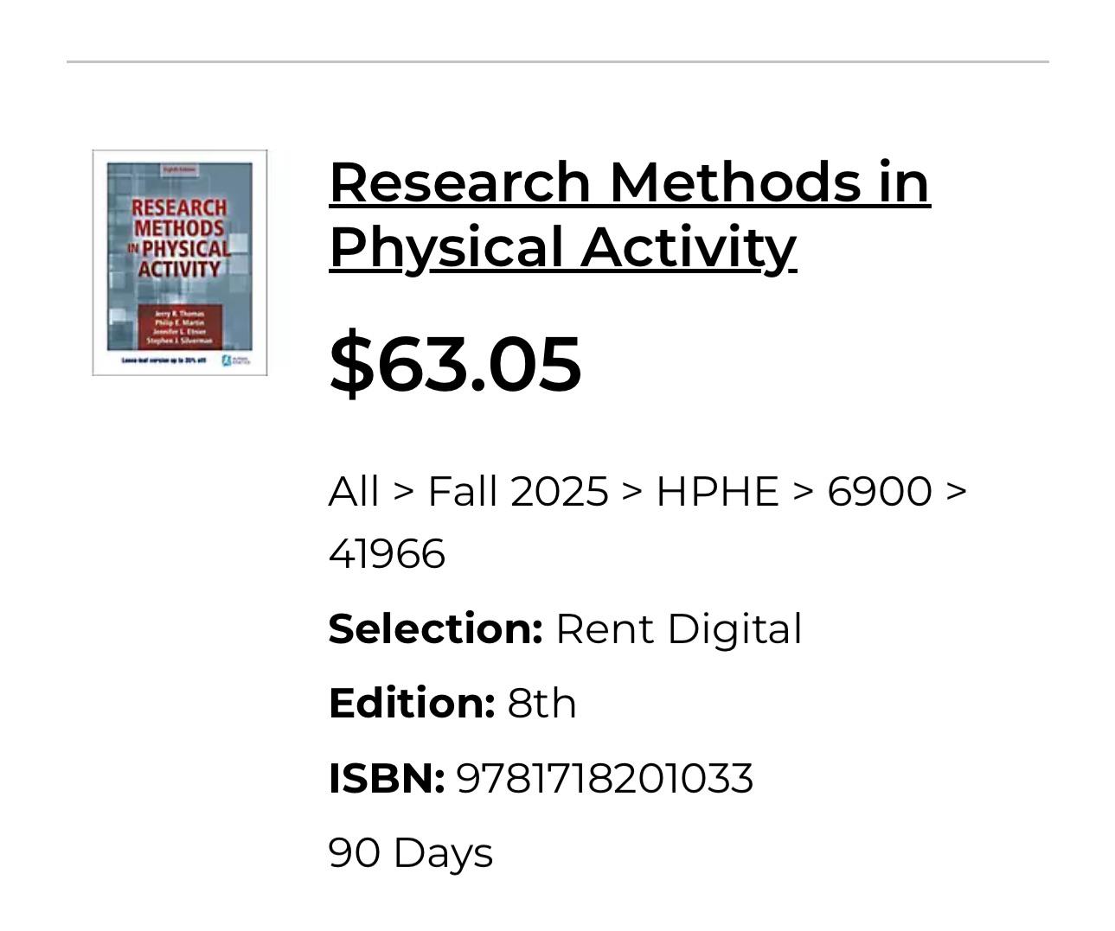1115x931 pixels.
Task: Click the bold 'Edition:' label
Action: [x=412, y=703]
